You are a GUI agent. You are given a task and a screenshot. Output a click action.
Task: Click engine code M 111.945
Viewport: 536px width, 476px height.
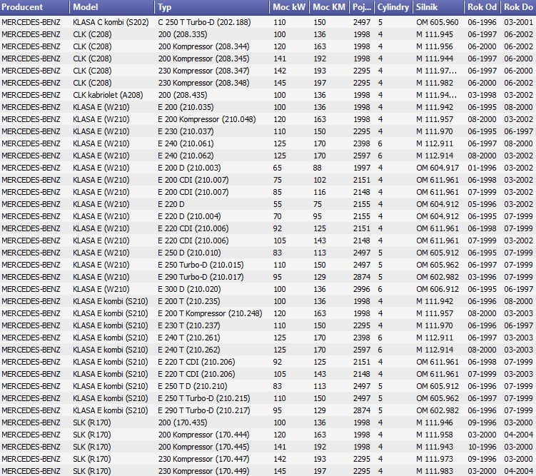435,34
